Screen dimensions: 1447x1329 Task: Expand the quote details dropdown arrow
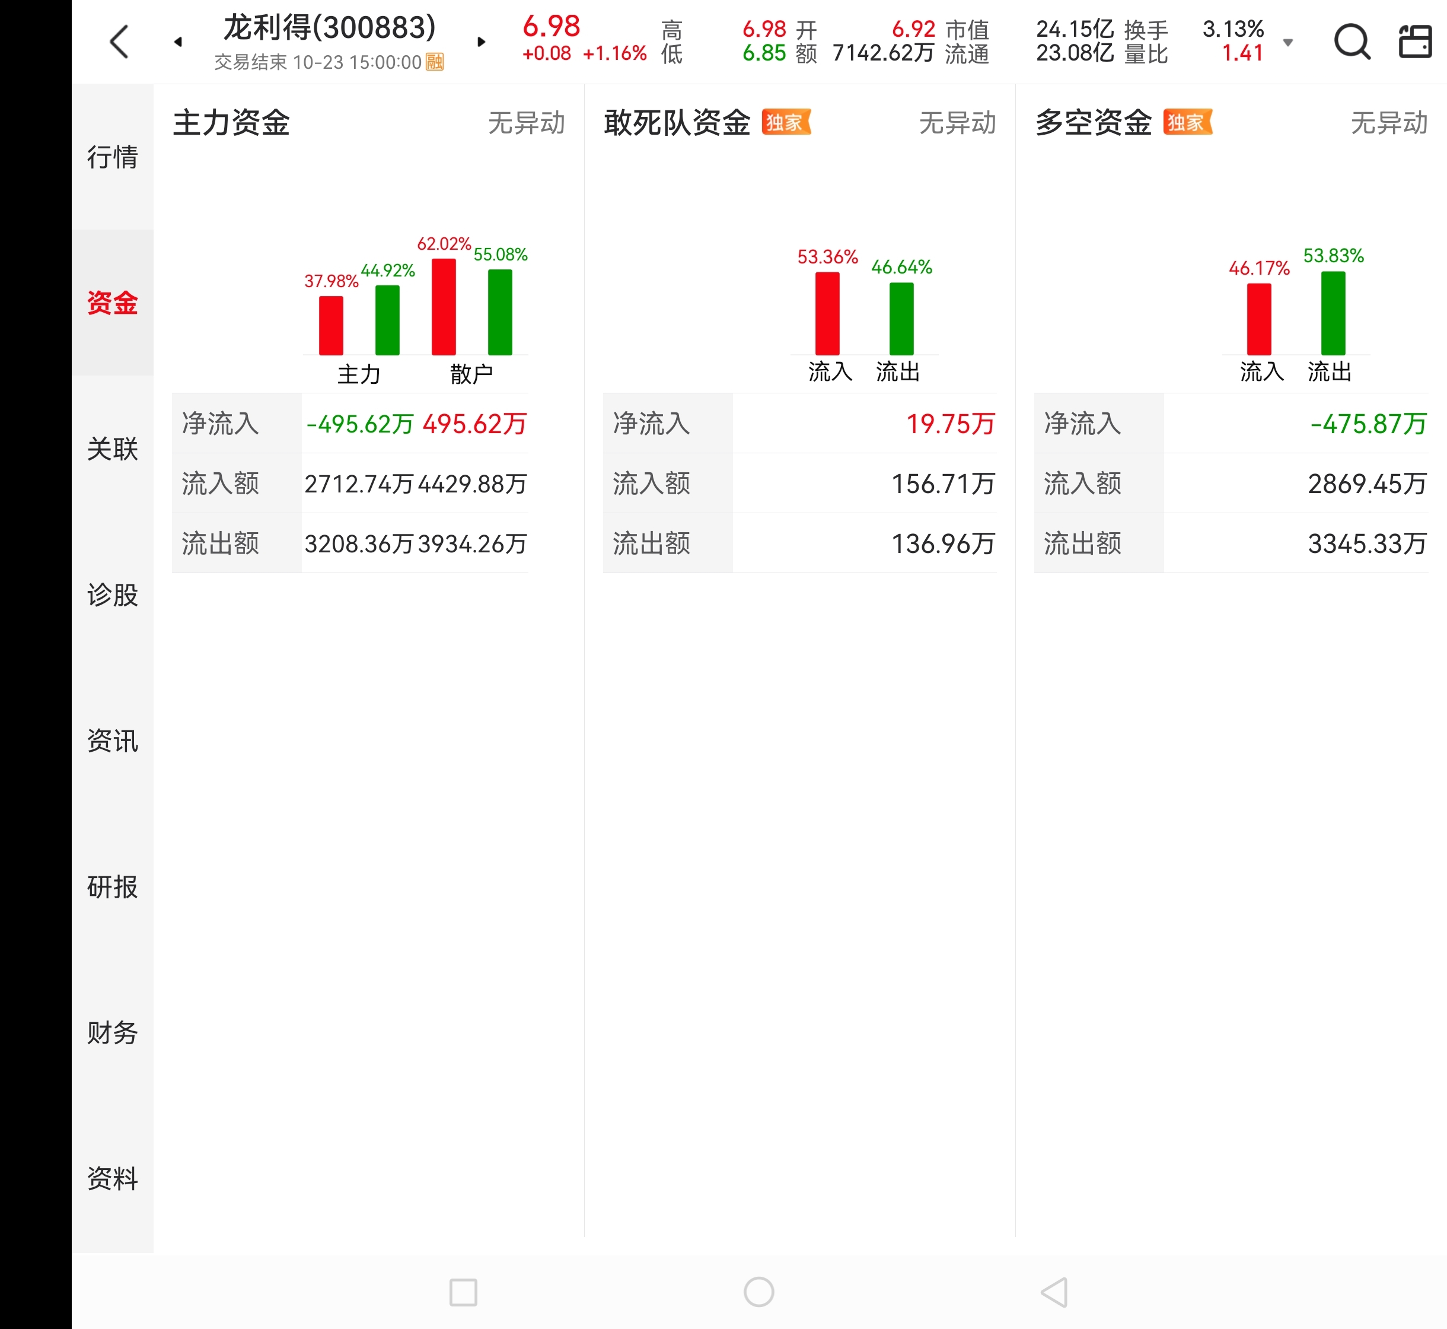coord(1288,43)
